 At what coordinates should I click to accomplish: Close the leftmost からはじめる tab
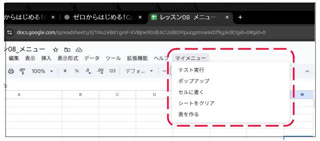[53, 18]
